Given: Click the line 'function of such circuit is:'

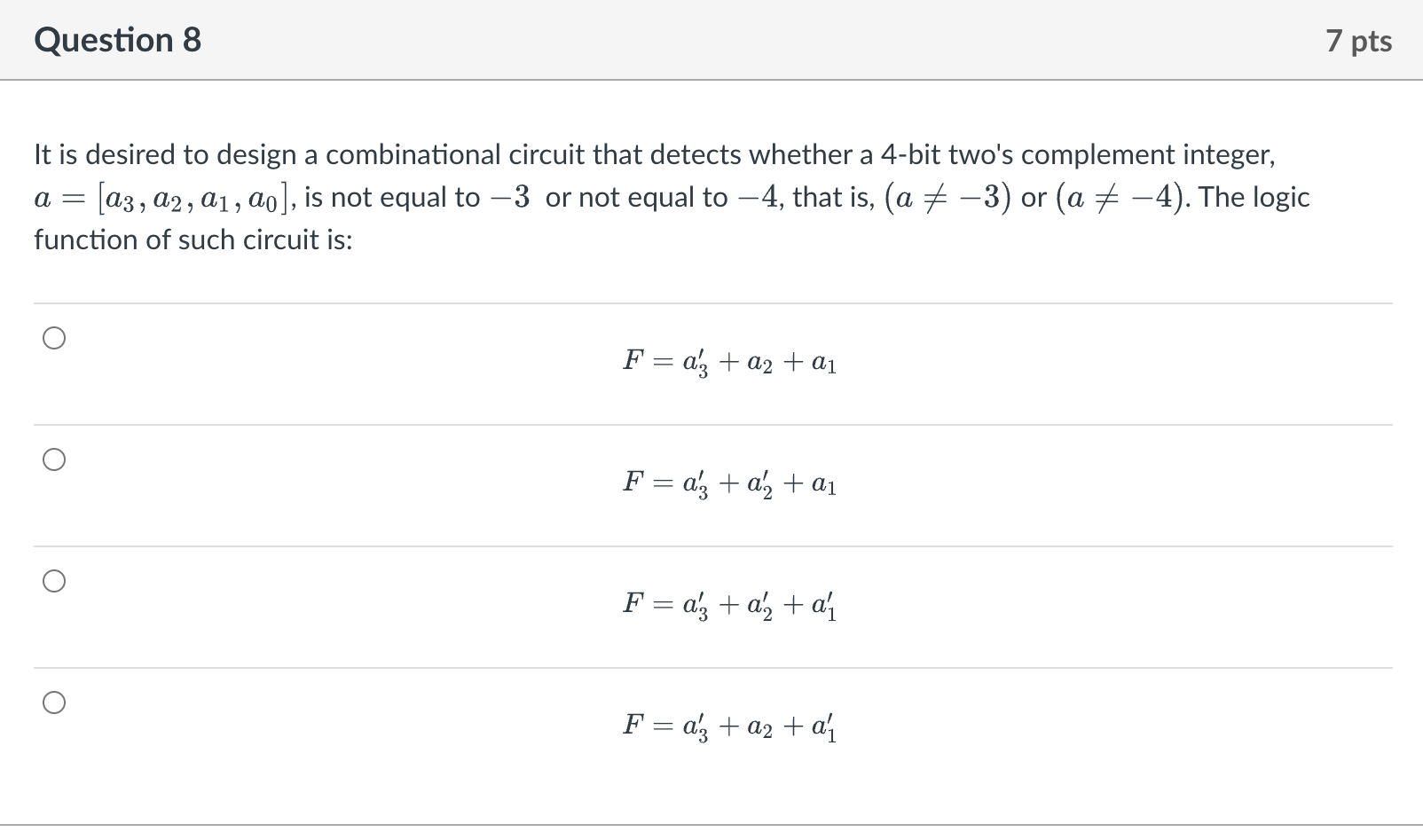Looking at the screenshot, I should click(x=193, y=240).
